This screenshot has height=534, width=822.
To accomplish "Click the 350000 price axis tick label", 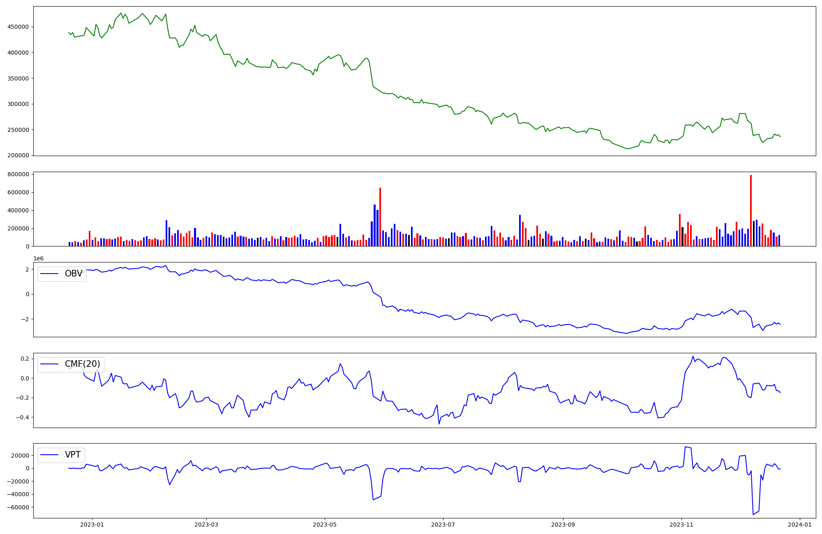I will (18, 78).
